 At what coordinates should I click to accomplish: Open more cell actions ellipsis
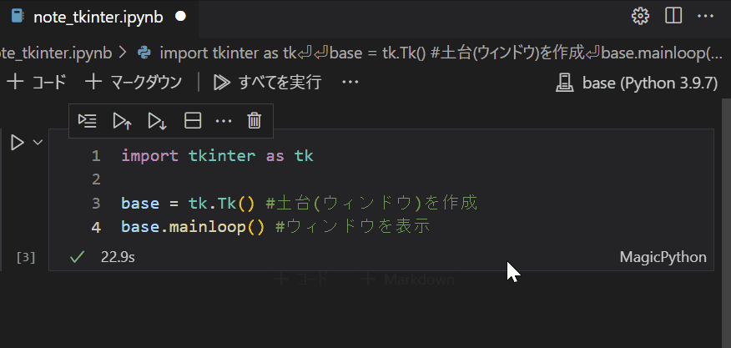[x=223, y=121]
